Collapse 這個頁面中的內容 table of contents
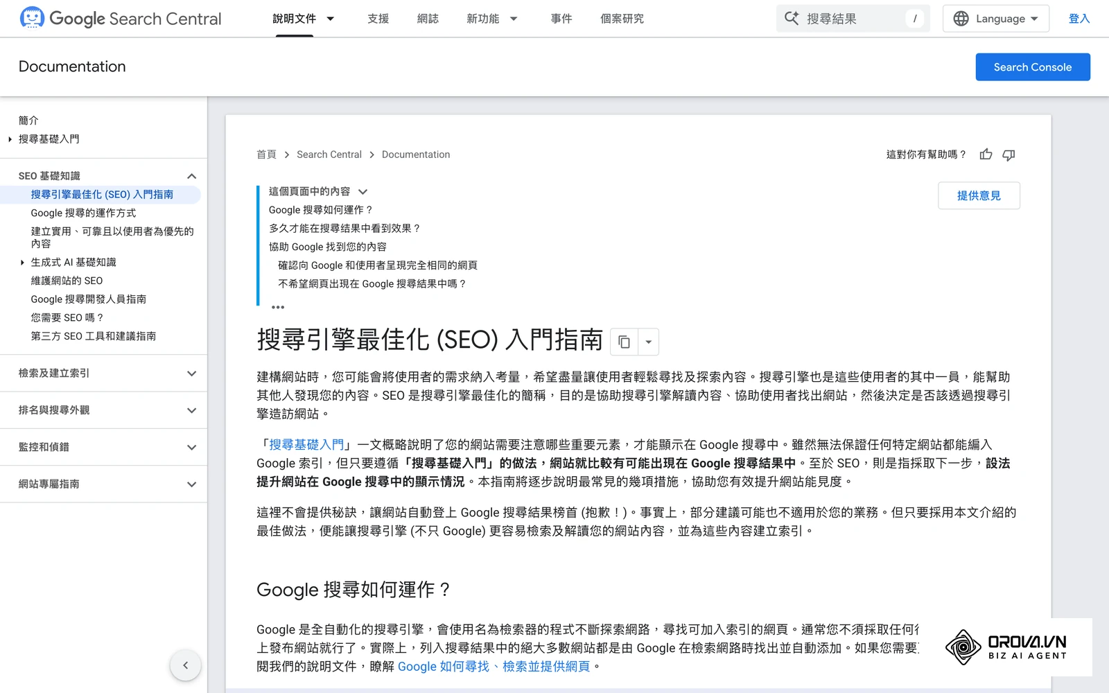The height and width of the screenshot is (693, 1109). click(x=363, y=192)
